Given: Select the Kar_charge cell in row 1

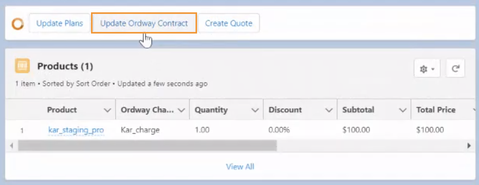Looking at the screenshot, I should 140,130.
